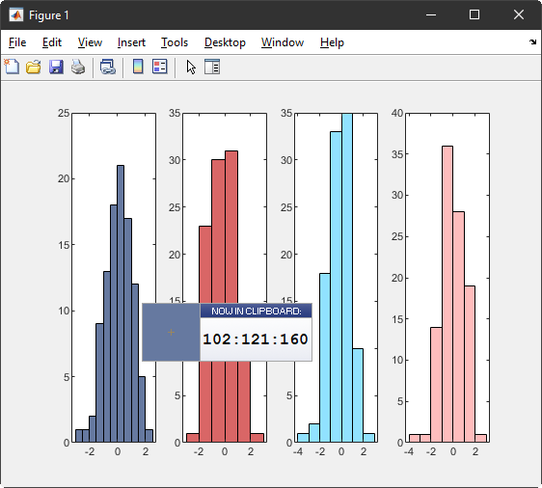This screenshot has width=542, height=488.
Task: Click the Link Plot toolbar icon
Action: (x=108, y=67)
